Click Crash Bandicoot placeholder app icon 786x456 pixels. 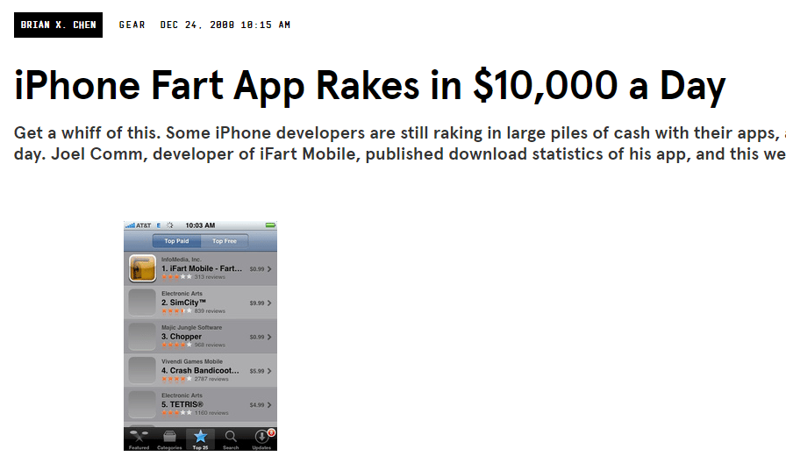(x=142, y=371)
